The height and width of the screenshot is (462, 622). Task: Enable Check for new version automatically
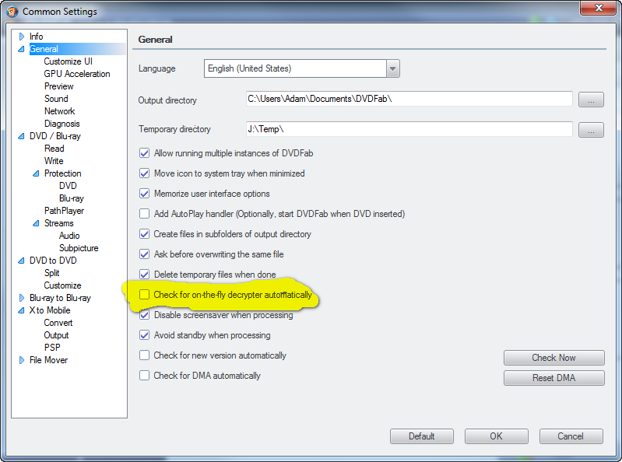(x=144, y=355)
